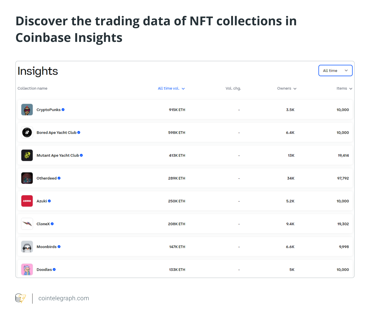
Task: Click the CryptoPunks collection avatar icon
Action: click(x=27, y=110)
